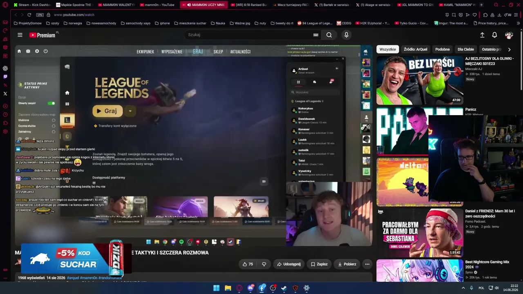Select the 'Zakładnicy' radio option
Viewport: 523px width, 294px height.
(54, 131)
